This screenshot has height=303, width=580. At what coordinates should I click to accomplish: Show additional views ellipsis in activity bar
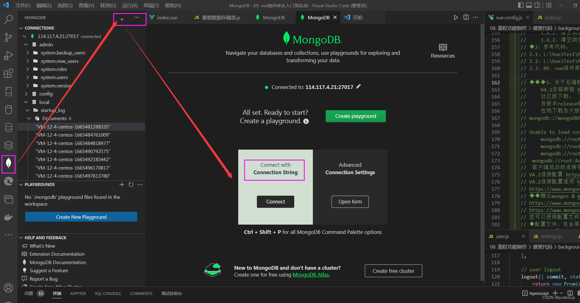coord(8,235)
